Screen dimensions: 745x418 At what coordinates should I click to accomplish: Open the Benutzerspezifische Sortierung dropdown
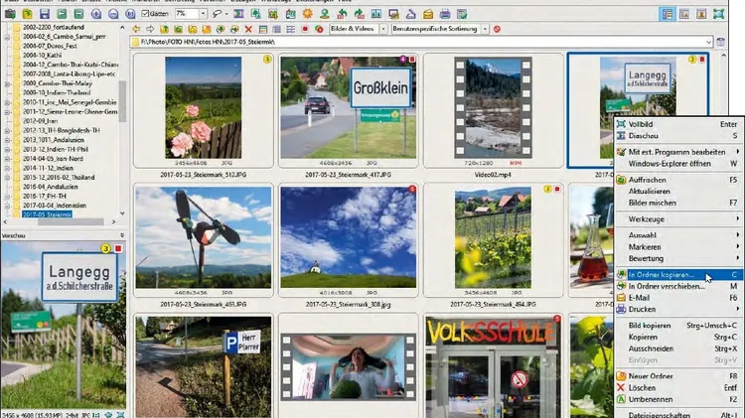click(485, 29)
